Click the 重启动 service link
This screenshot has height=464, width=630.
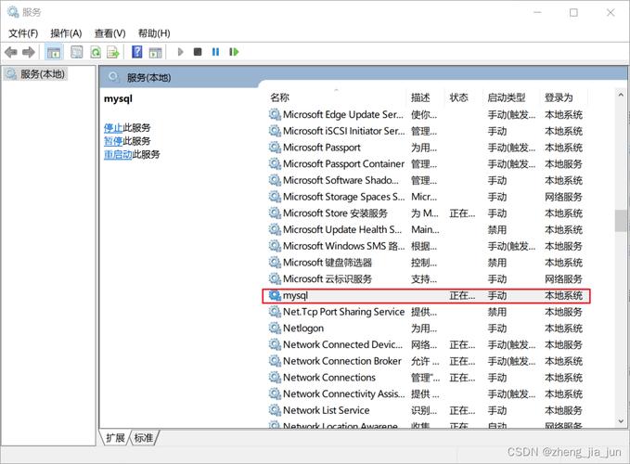(x=118, y=154)
